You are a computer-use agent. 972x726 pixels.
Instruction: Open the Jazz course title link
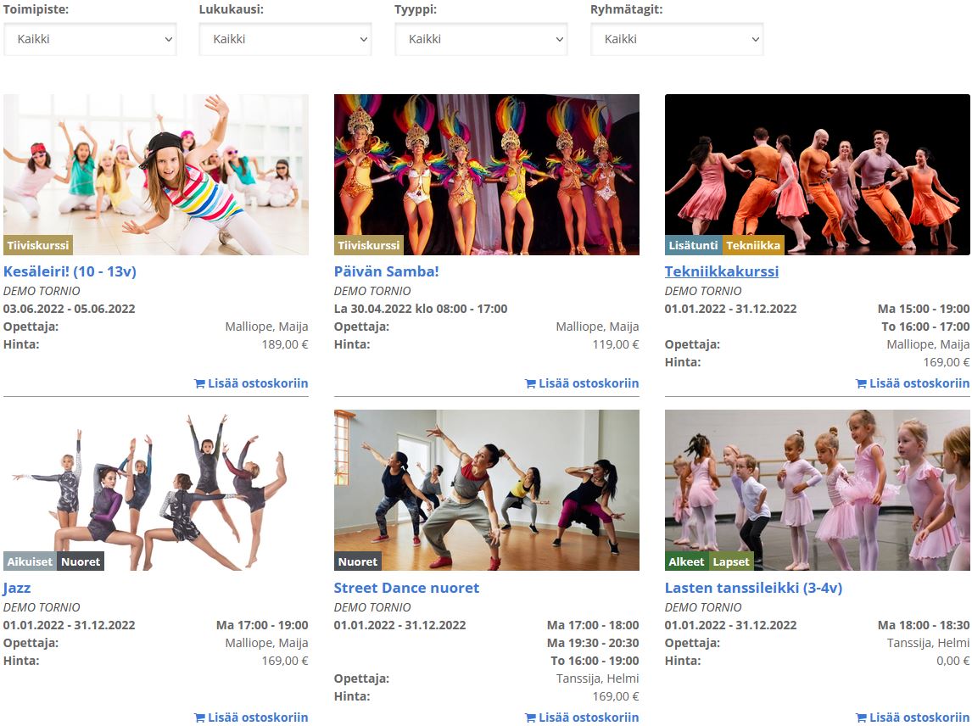coord(17,588)
